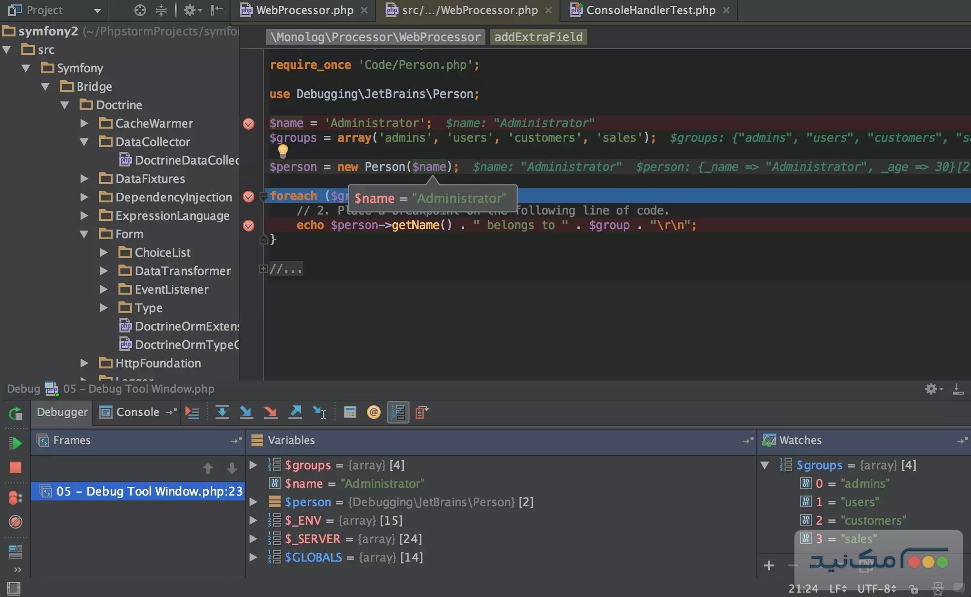Collapse the Doctrine folder in the project tree

click(65, 105)
